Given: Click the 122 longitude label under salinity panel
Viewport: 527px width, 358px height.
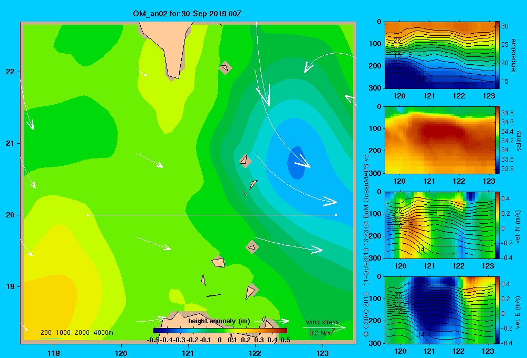Looking at the screenshot, I should point(459,181).
